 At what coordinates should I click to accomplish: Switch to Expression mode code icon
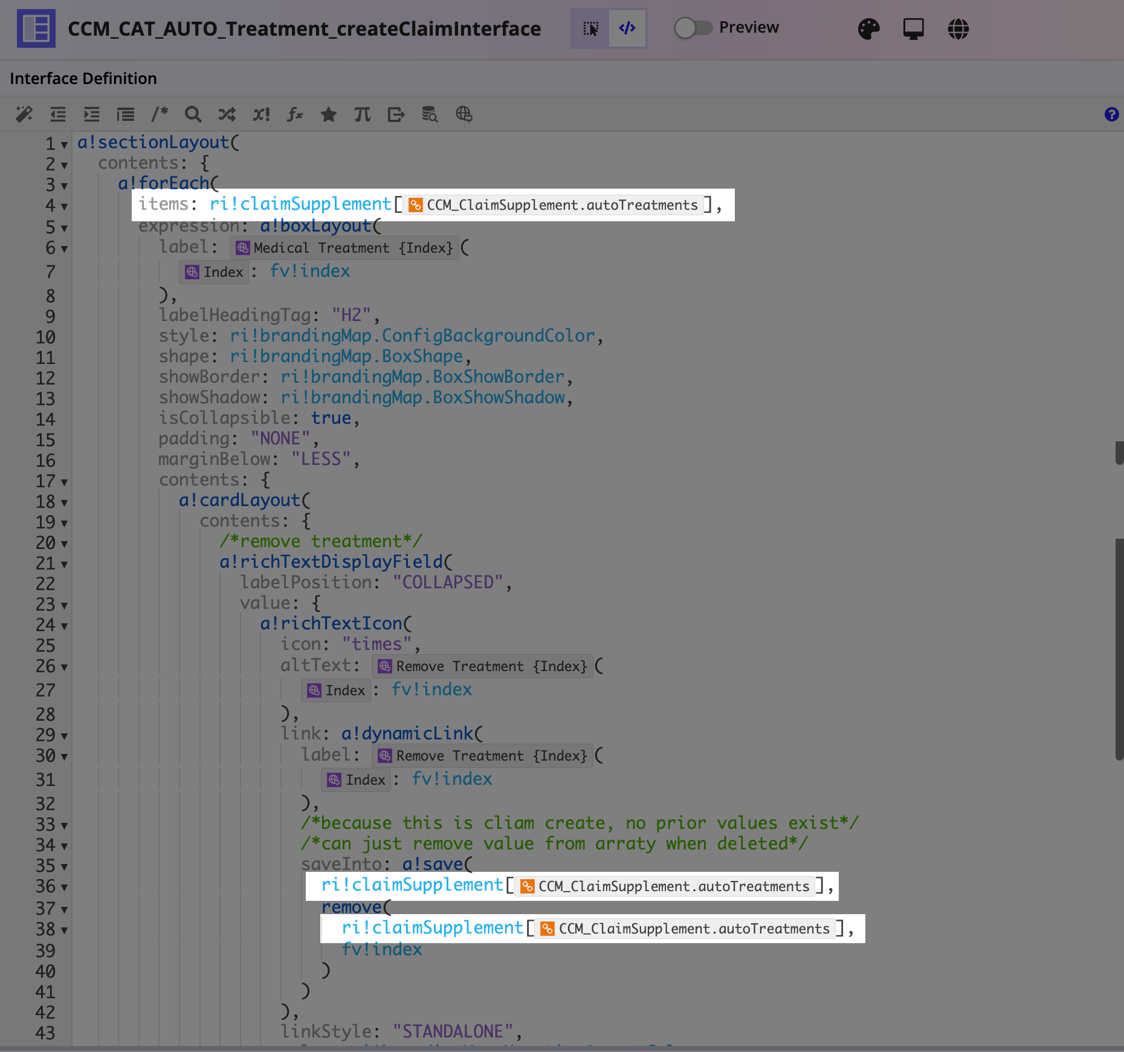coord(627,28)
